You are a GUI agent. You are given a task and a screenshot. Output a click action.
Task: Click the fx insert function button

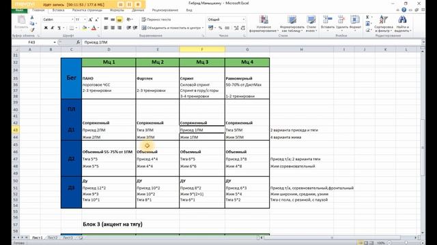click(x=79, y=42)
